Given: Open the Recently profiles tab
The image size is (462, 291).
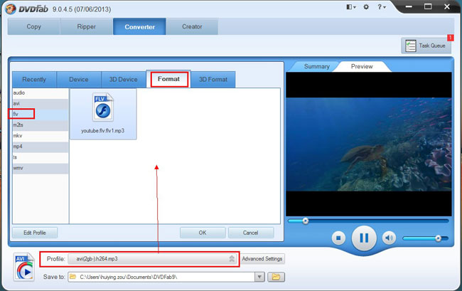Looking at the screenshot, I should [34, 79].
